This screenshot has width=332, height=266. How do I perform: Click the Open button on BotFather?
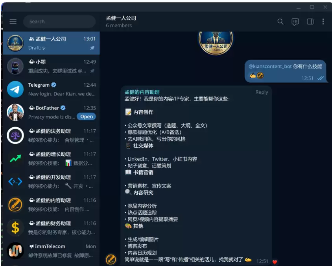[87, 117]
